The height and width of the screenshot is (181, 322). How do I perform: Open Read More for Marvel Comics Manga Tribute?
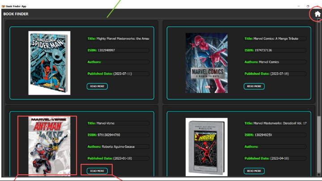[x=254, y=86]
